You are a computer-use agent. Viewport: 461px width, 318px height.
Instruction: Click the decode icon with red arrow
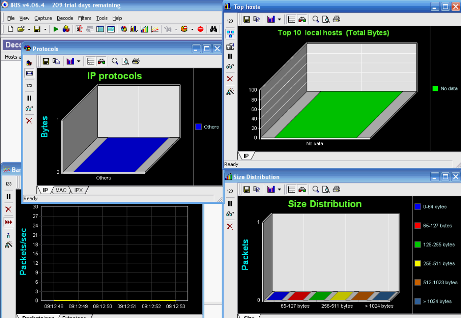79,29
